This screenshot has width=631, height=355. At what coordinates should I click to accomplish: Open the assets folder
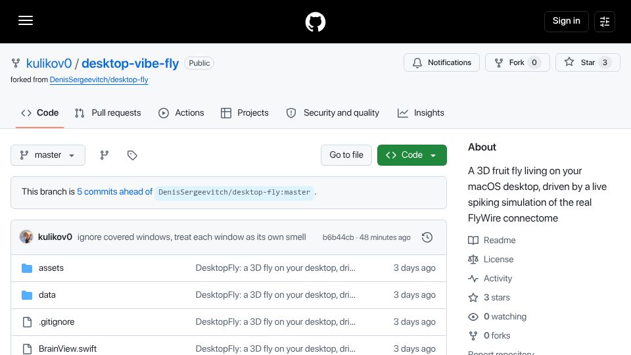[51, 268]
